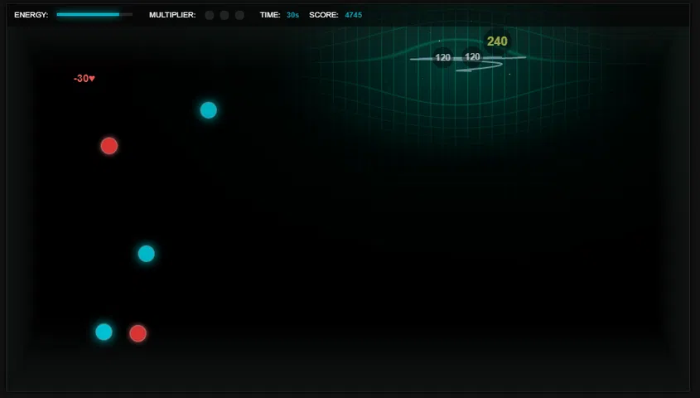
Task: Click the third multiplier indicator dot
Action: coord(239,15)
